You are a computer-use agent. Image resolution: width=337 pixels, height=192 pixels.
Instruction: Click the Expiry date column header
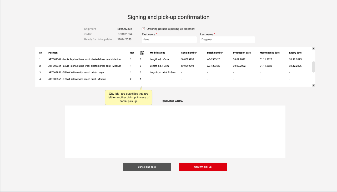click(x=295, y=53)
